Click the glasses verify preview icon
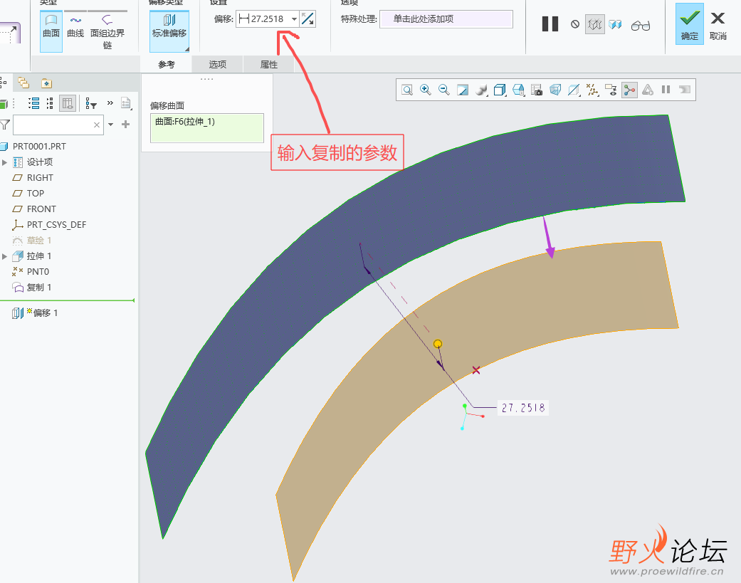Screen dimensions: 741x583 pos(641,25)
